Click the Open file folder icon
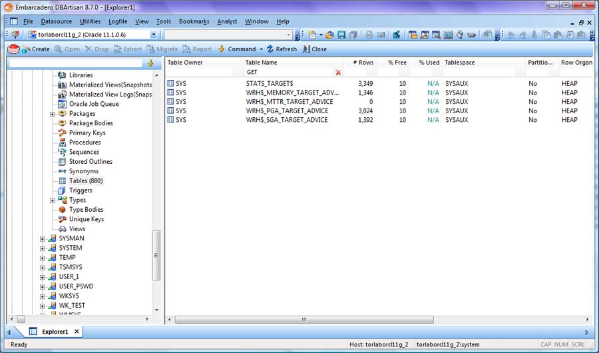The height and width of the screenshot is (353, 599). [329, 35]
